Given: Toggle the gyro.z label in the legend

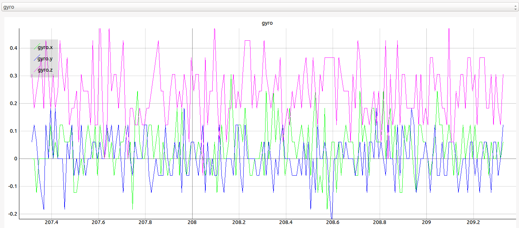Looking at the screenshot, I should click(x=45, y=70).
